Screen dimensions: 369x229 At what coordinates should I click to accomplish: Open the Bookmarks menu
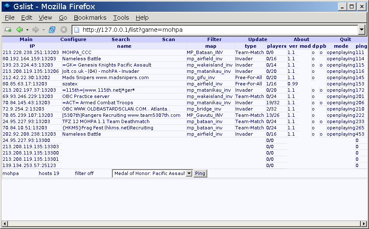pos(90,18)
